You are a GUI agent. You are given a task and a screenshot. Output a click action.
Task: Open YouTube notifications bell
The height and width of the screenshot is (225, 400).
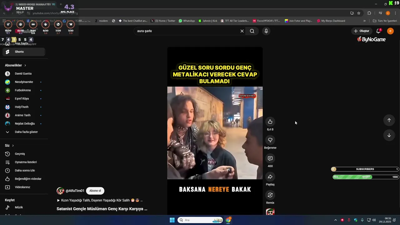(378, 31)
